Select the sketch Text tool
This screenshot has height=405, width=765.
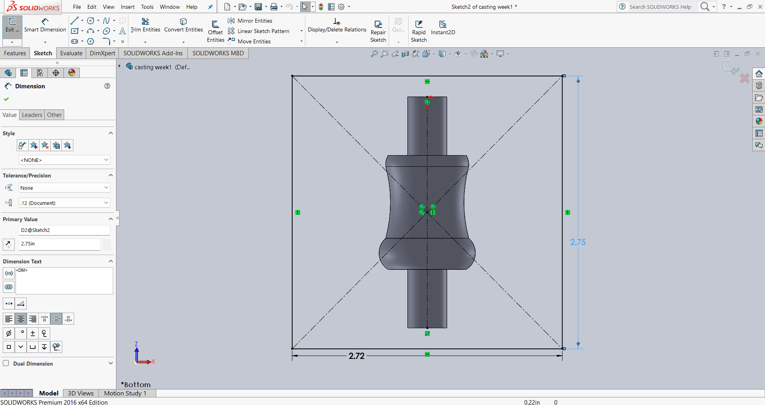tap(122, 31)
